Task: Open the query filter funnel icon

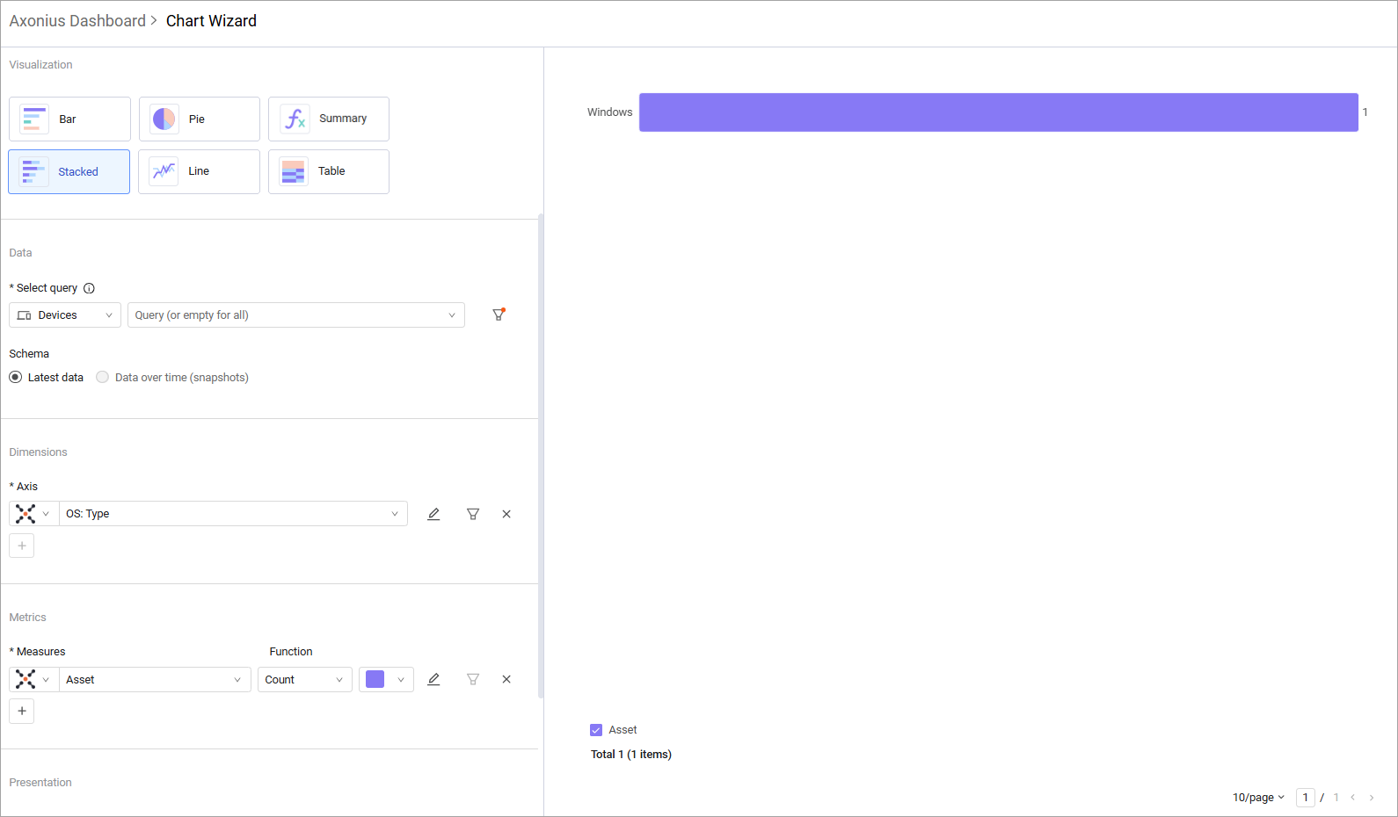Action: 499,315
